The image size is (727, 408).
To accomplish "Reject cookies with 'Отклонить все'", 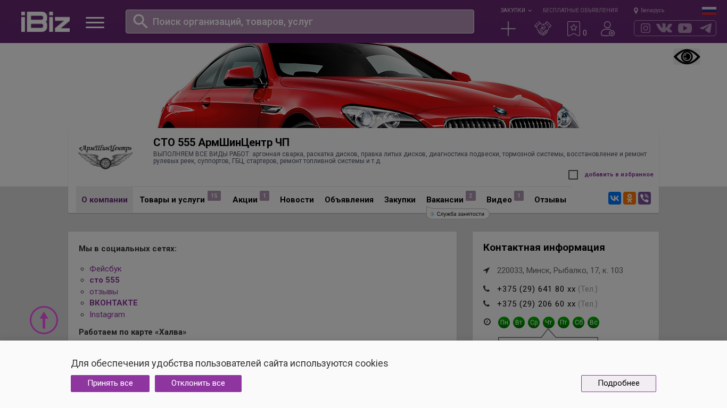I will click(198, 384).
